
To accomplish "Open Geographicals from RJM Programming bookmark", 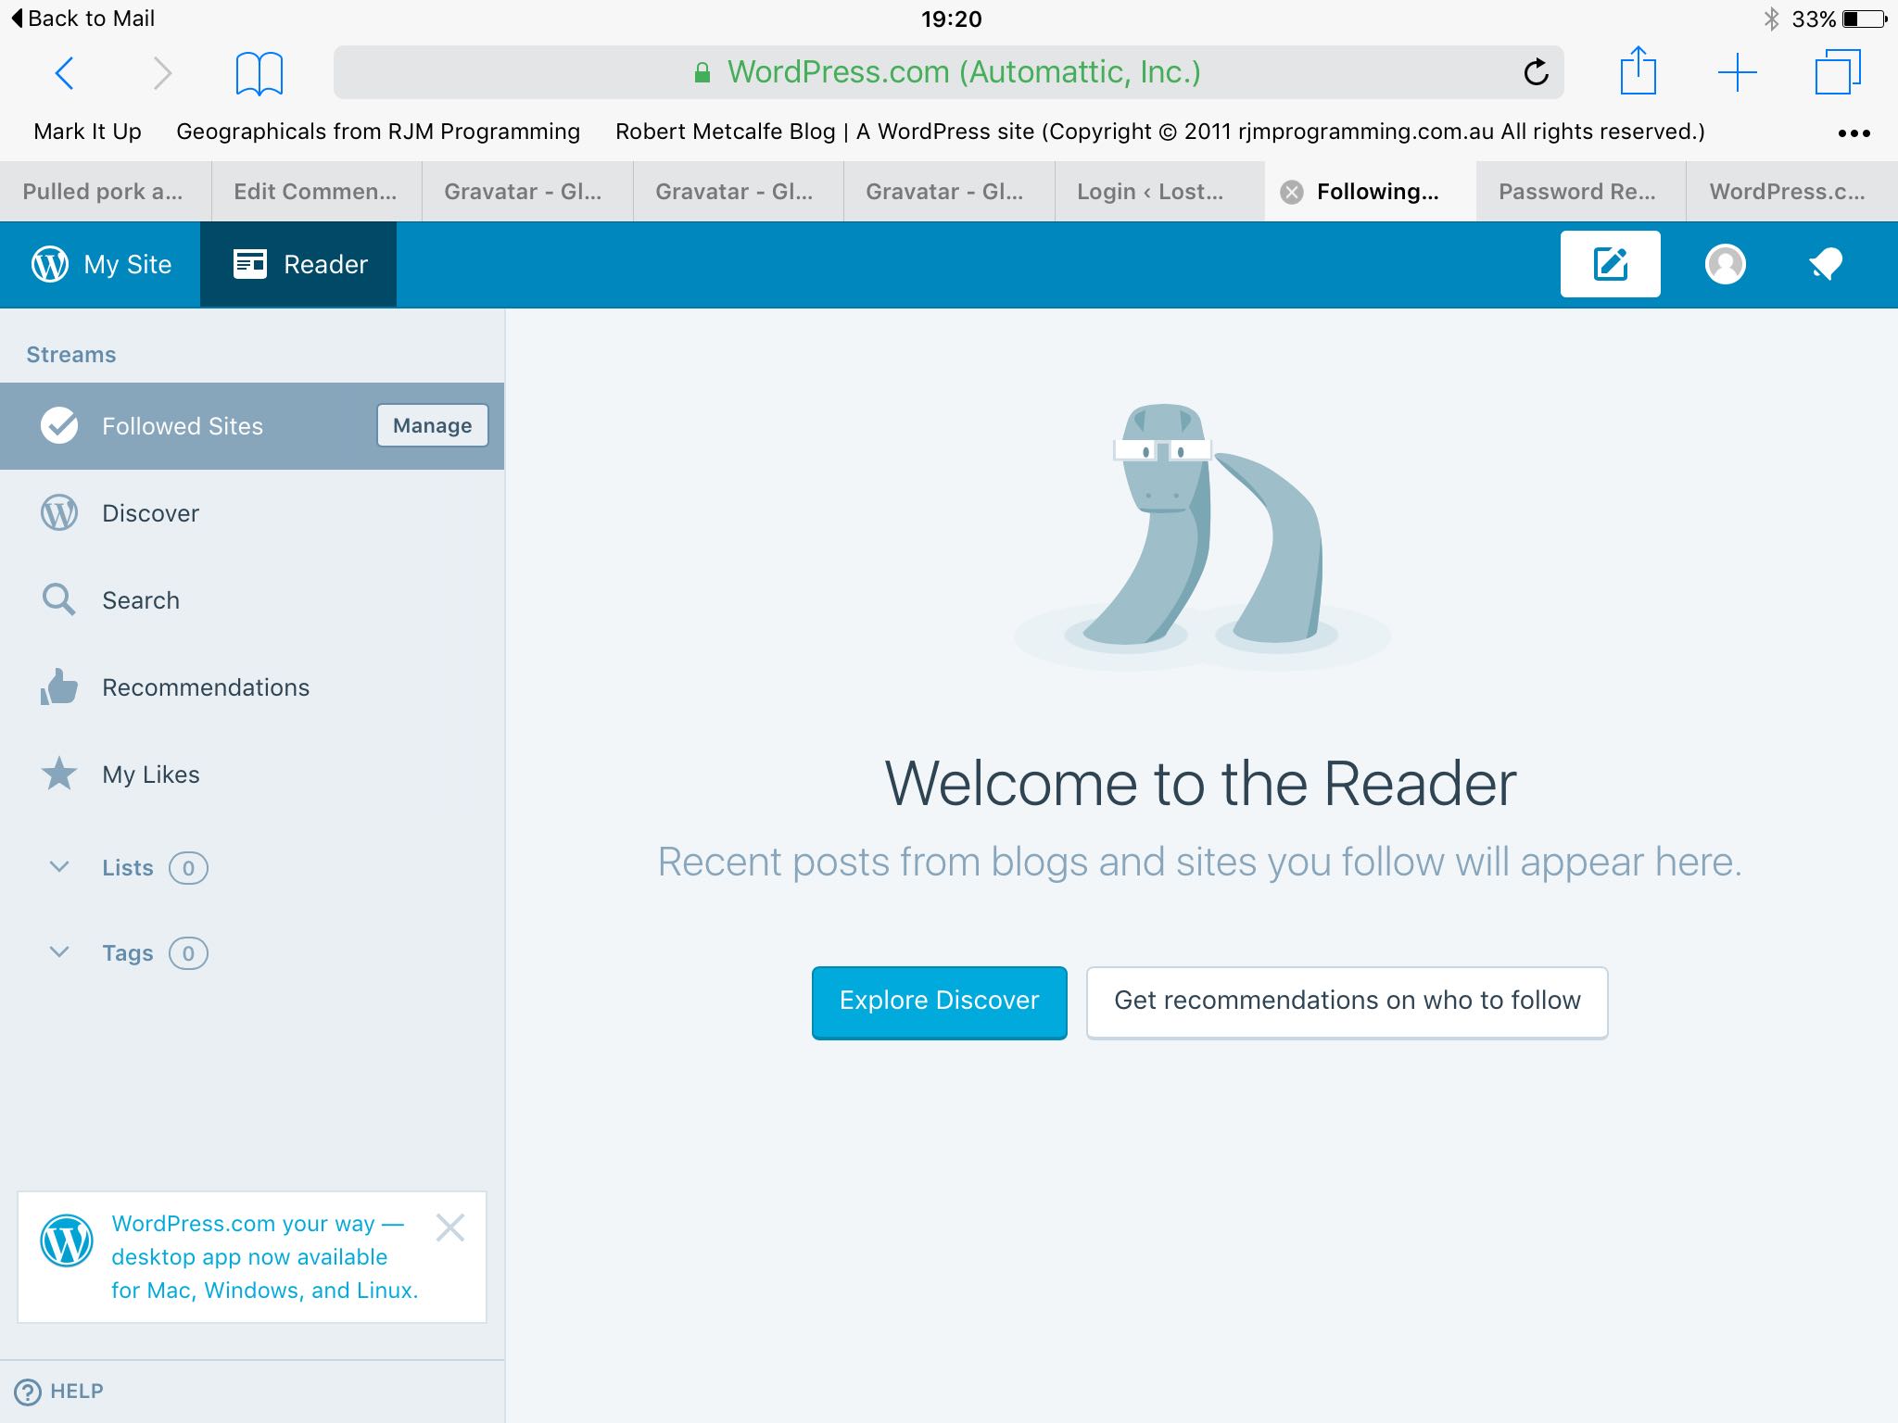I will (378, 132).
